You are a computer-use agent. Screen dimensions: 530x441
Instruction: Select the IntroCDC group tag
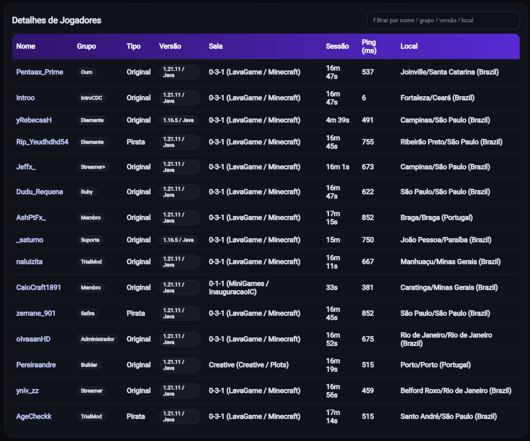pyautogui.click(x=91, y=98)
